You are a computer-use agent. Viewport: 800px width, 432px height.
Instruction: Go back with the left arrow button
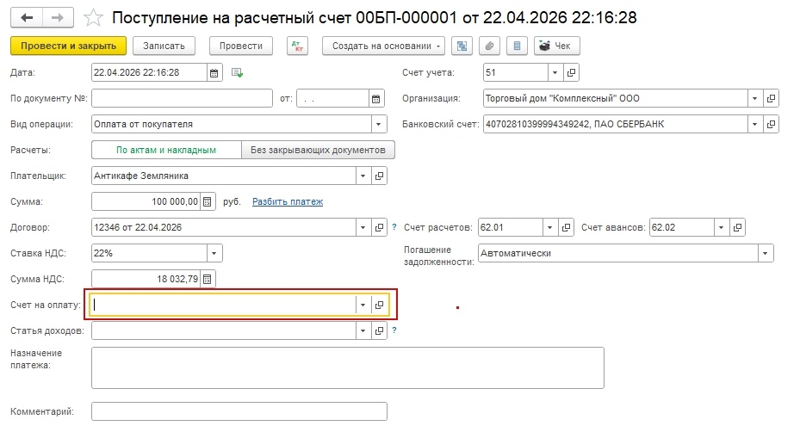click(x=27, y=18)
